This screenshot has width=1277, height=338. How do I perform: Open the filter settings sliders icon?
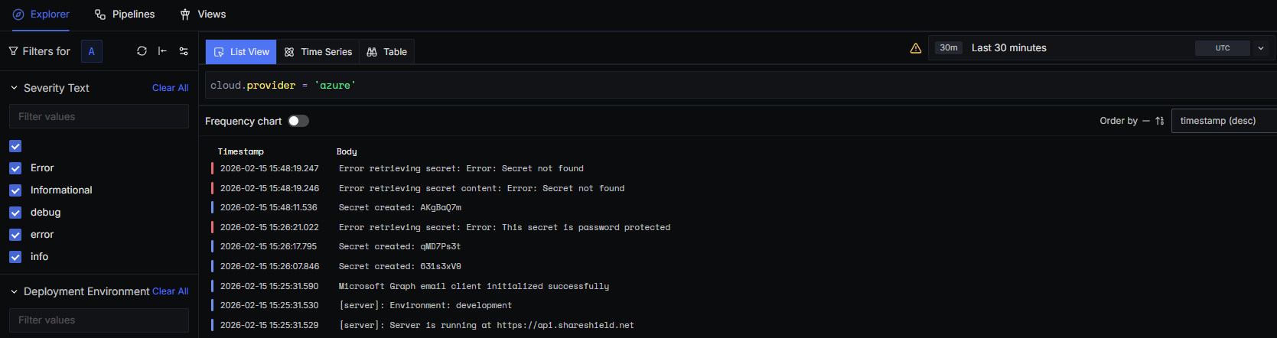tap(184, 51)
